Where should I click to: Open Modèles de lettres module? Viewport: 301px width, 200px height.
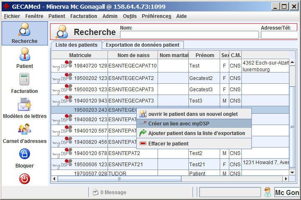pyautogui.click(x=24, y=105)
